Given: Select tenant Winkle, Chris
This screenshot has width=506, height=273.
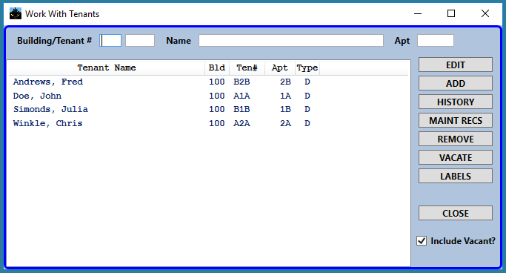Looking at the screenshot, I should tap(208, 123).
